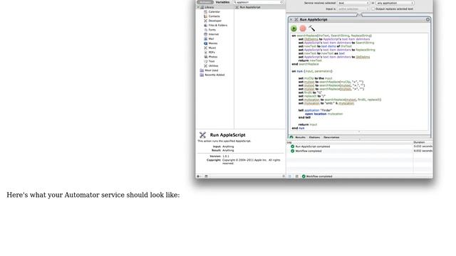This screenshot has height=256, width=456.
Task: Switch to the Actions tab
Action: (205, 1)
